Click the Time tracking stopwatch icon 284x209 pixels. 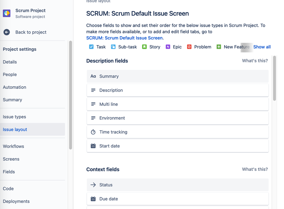tap(93, 132)
